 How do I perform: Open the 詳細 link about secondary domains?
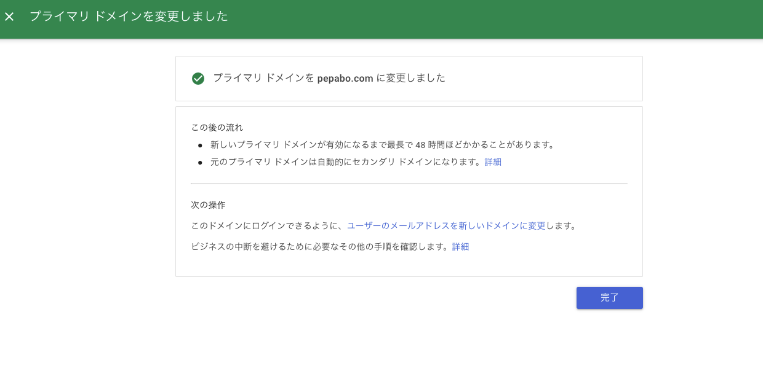(x=492, y=162)
